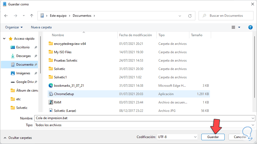Click Nueva carpeta in the toolbar
257x144 pixels.
pyautogui.click(x=41, y=27)
